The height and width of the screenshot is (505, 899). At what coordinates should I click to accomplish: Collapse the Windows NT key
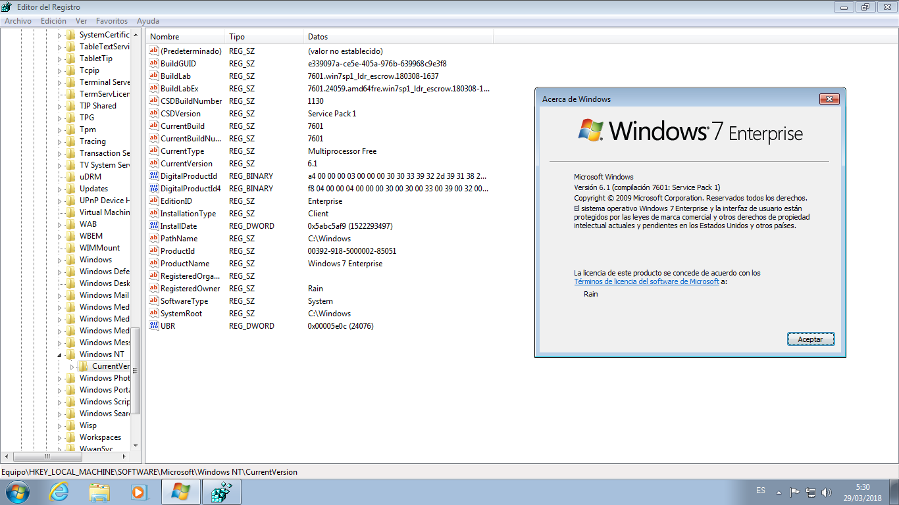[x=59, y=354]
